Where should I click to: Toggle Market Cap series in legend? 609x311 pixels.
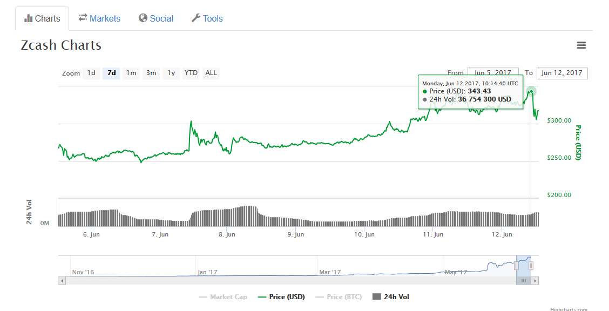tap(223, 297)
